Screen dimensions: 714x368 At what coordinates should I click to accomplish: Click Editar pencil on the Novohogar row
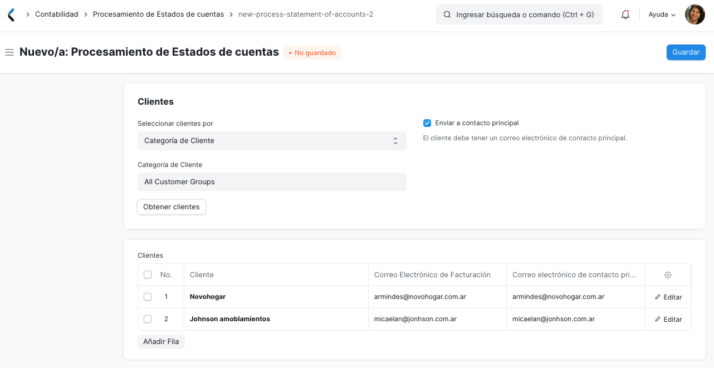coord(668,297)
